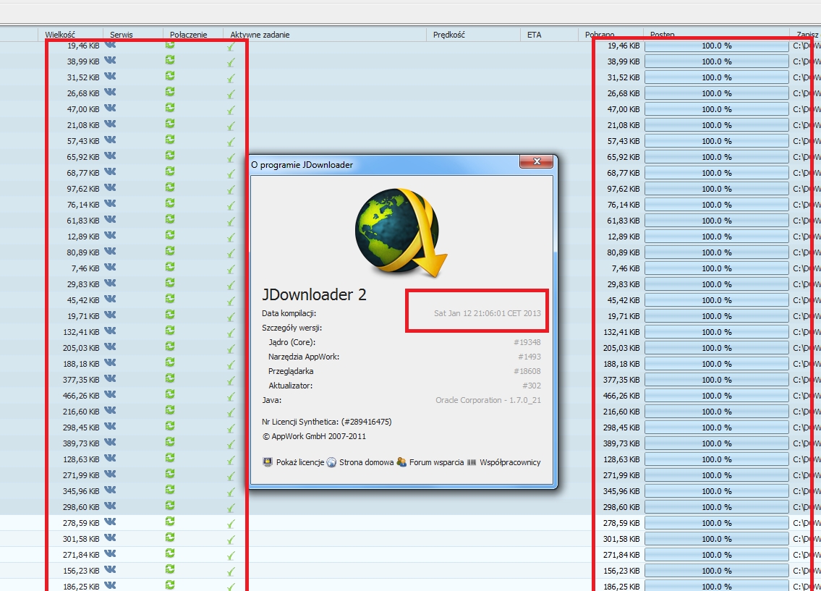Click the finished checkmark in the 278,59 KiB row
821x591 pixels.
click(x=231, y=524)
